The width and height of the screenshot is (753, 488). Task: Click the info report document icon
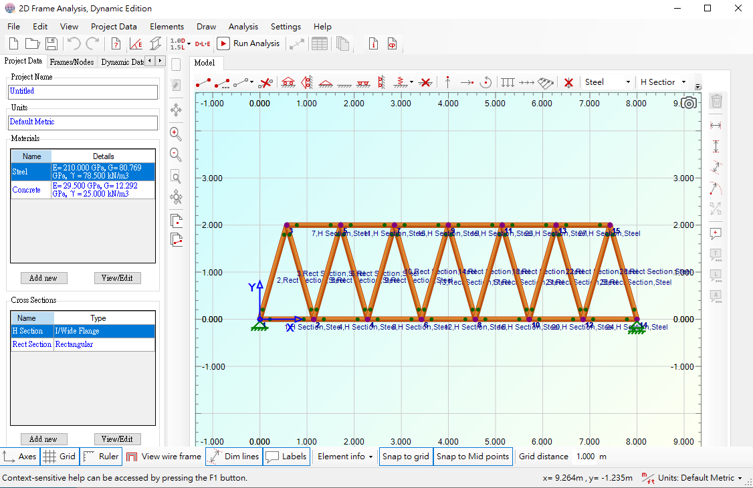(373, 43)
